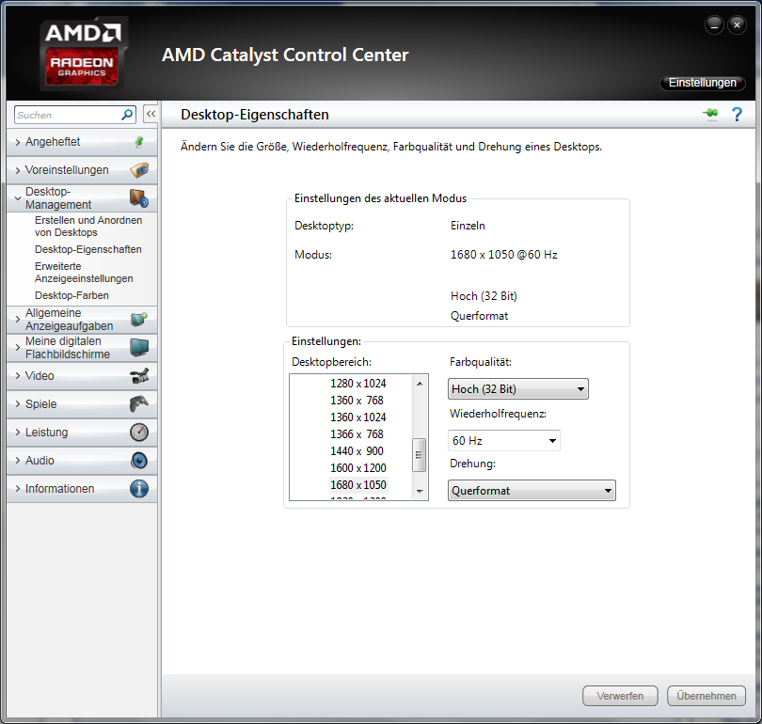Click the Desktop-Management monitor icon
The image size is (762, 724).
coord(139,198)
